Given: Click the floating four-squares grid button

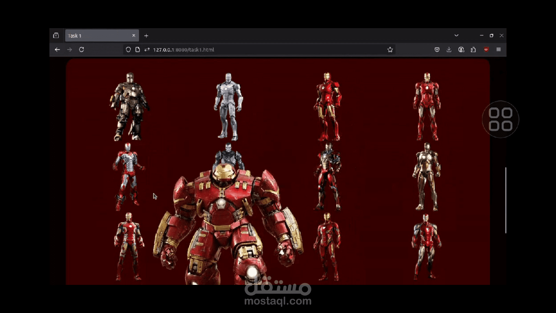Looking at the screenshot, I should pyautogui.click(x=500, y=119).
